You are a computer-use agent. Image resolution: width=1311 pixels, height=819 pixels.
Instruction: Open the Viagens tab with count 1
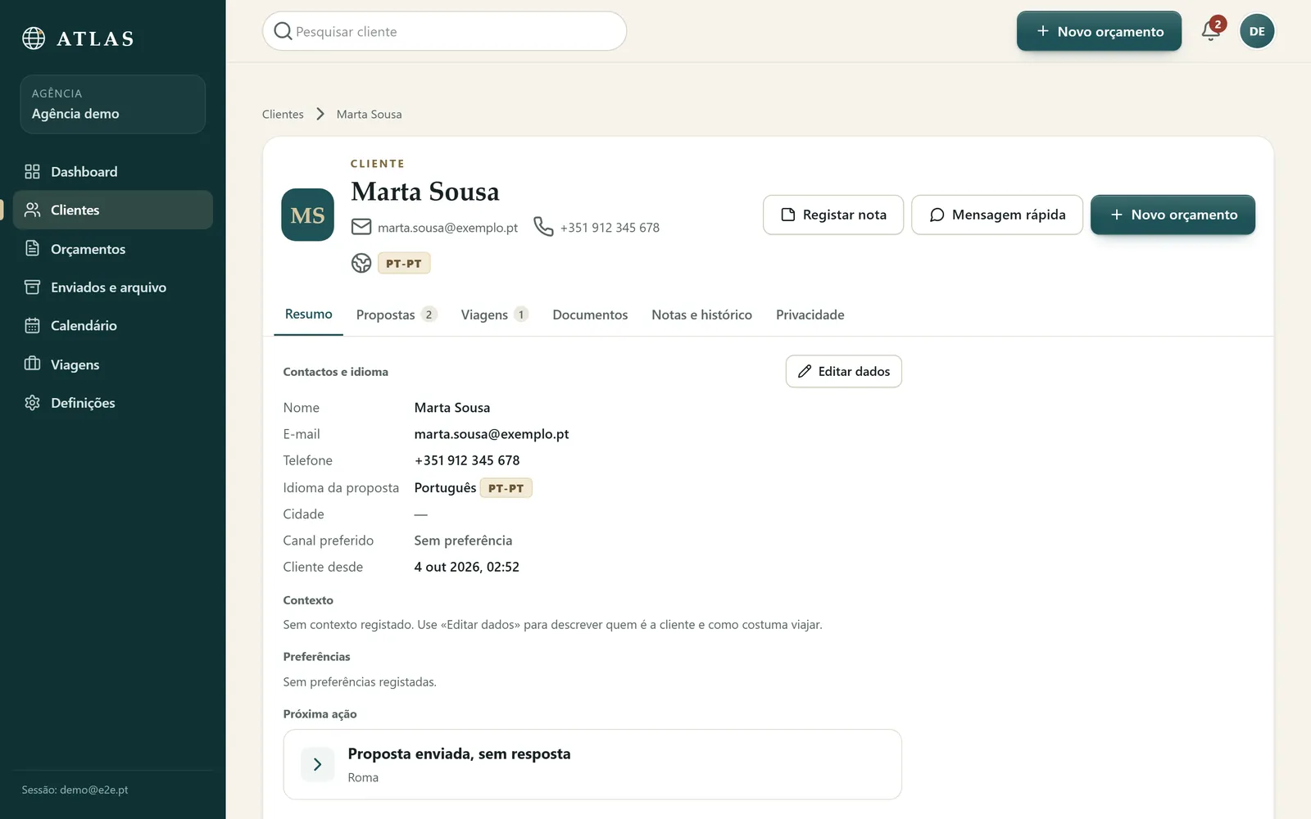(494, 315)
